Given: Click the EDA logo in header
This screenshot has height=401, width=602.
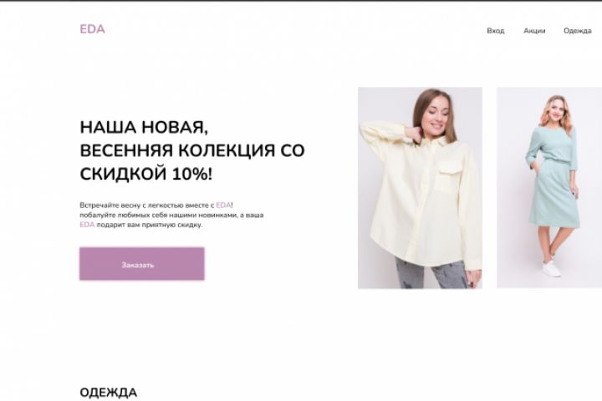Looking at the screenshot, I should 92,29.
